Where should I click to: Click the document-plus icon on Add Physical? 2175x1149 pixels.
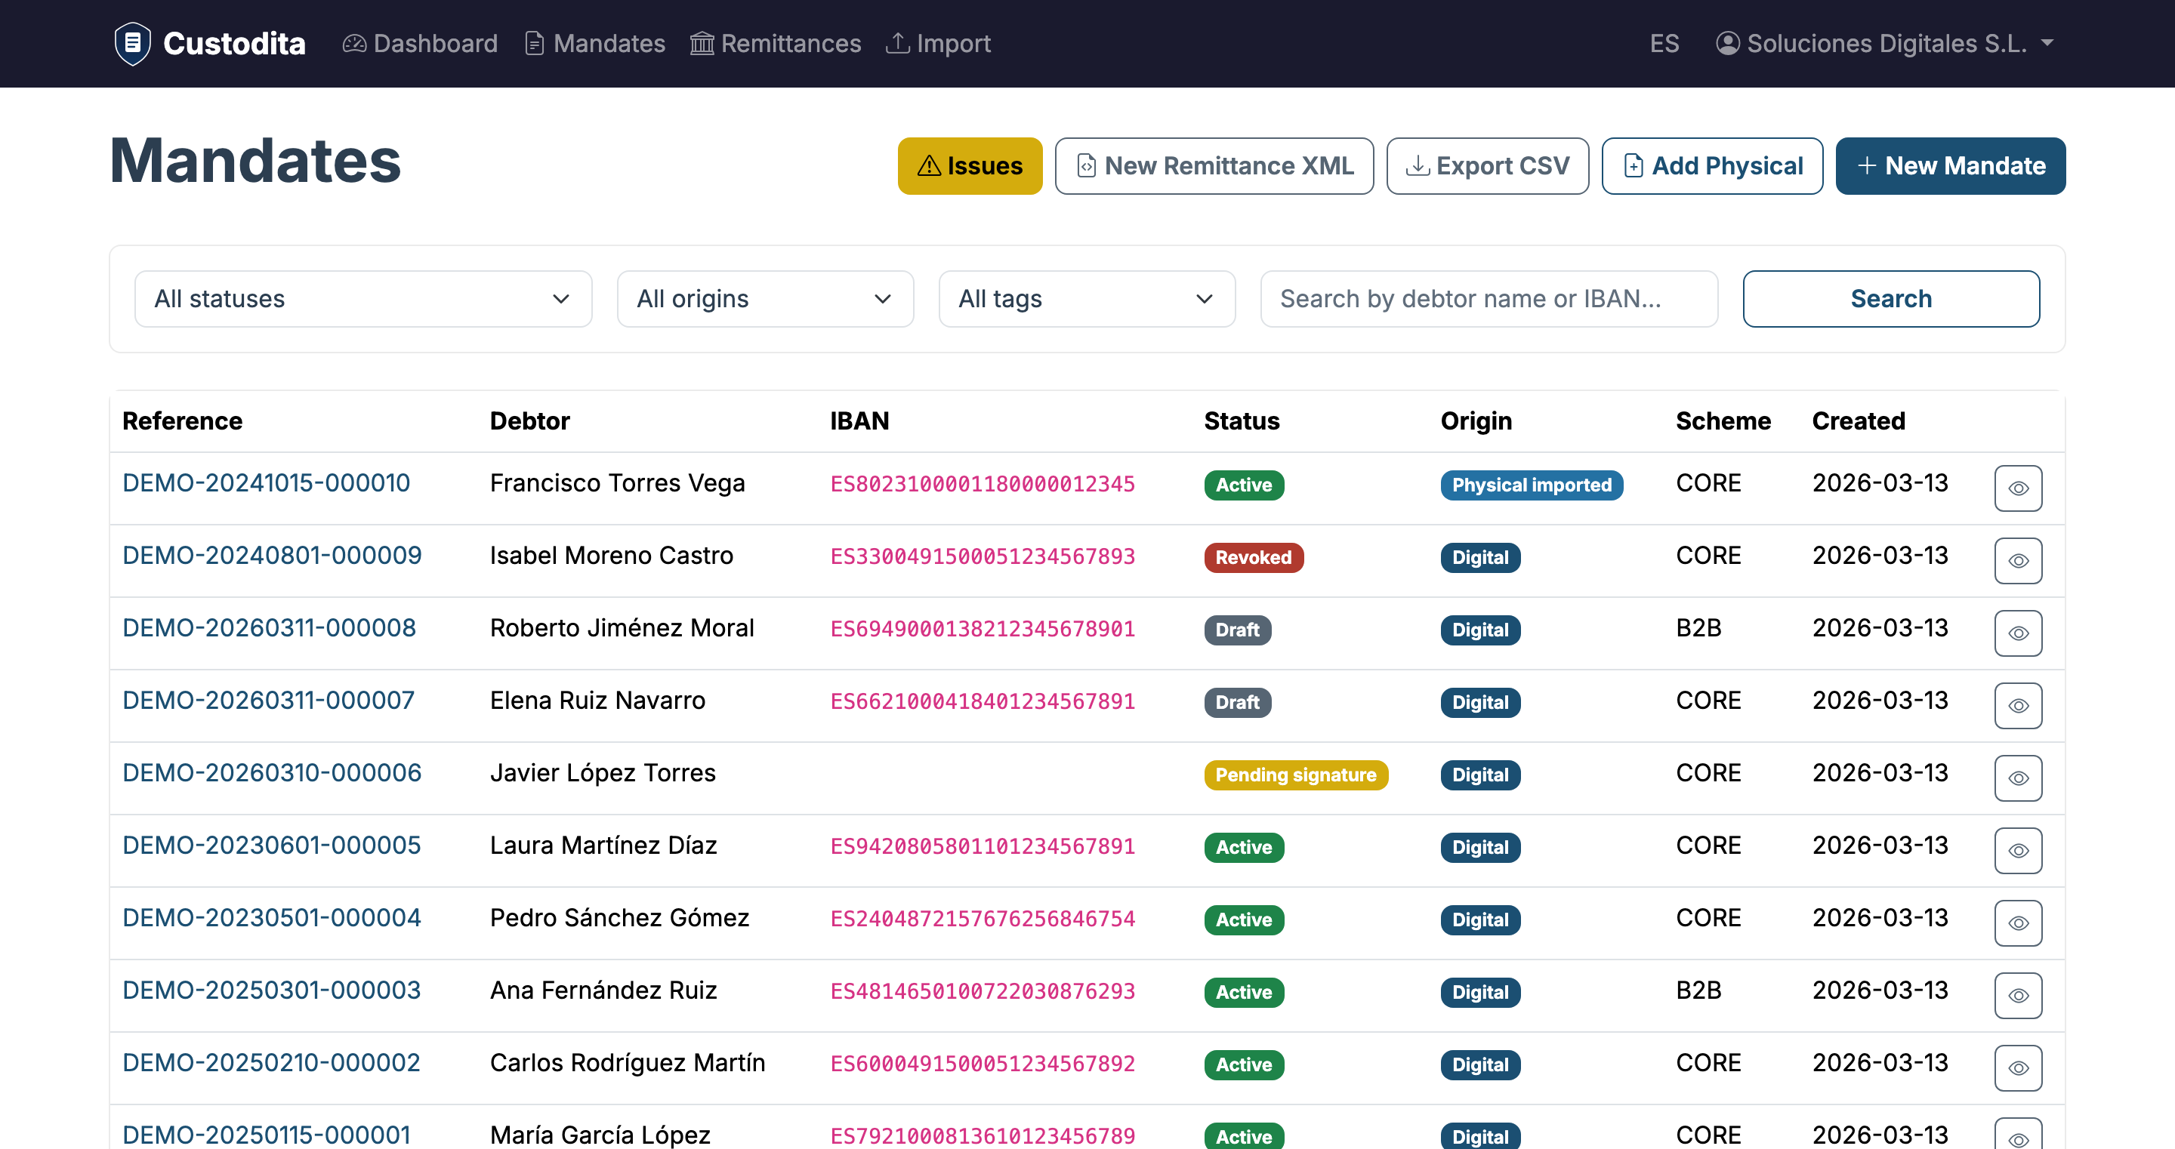click(x=1634, y=165)
